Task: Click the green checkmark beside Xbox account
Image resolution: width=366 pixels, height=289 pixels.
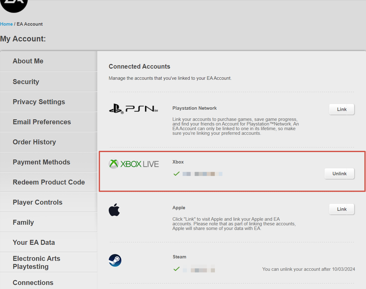Action: [176, 174]
